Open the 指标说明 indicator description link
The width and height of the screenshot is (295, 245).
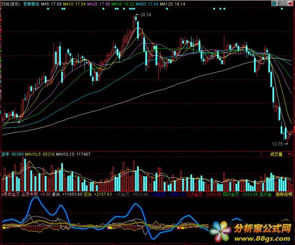pos(284,194)
